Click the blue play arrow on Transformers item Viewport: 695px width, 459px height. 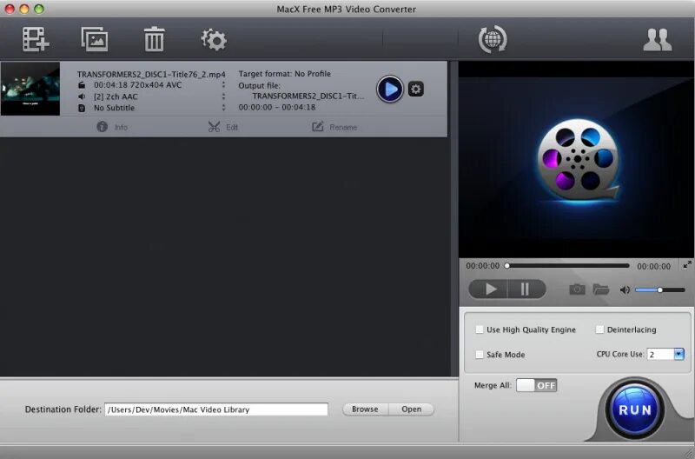[x=390, y=90]
